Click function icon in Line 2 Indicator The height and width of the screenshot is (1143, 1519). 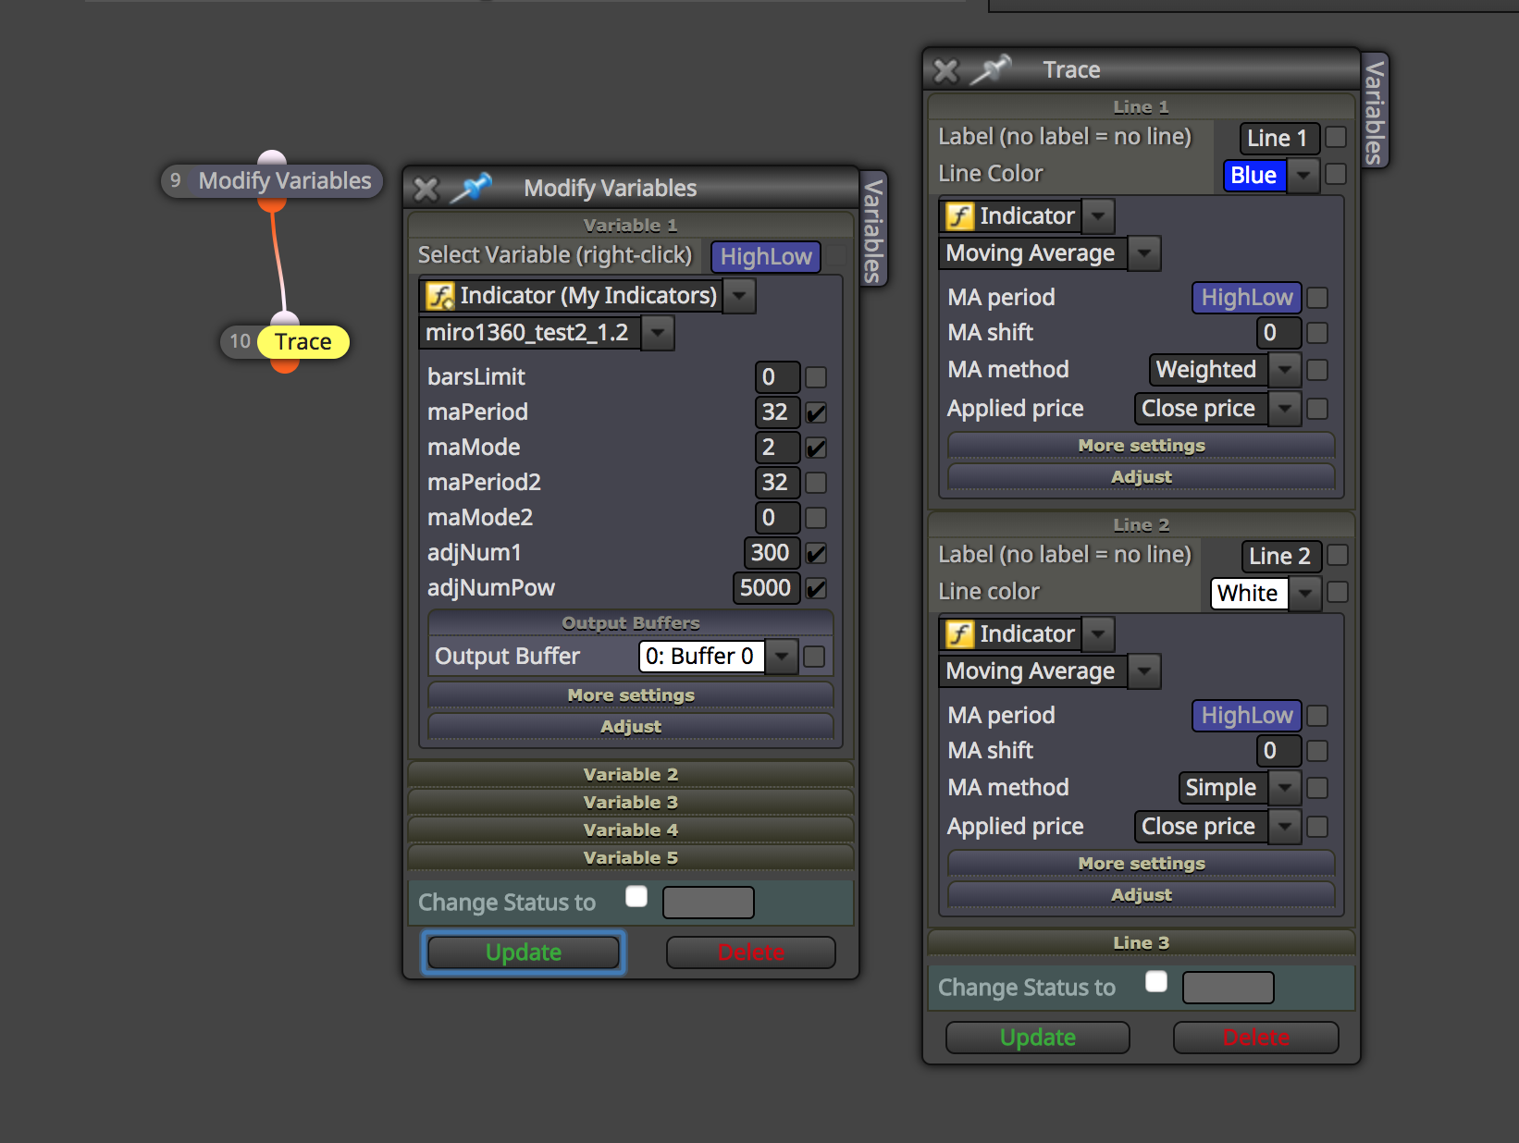[x=959, y=634]
